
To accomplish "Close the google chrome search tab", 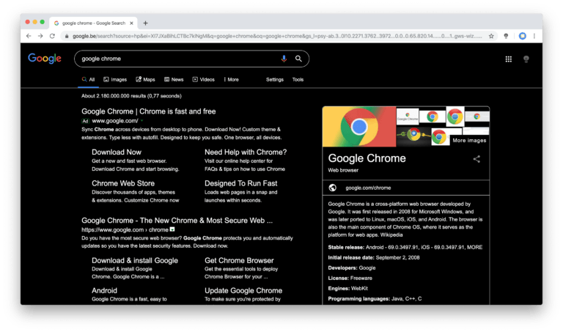I will click(131, 23).
